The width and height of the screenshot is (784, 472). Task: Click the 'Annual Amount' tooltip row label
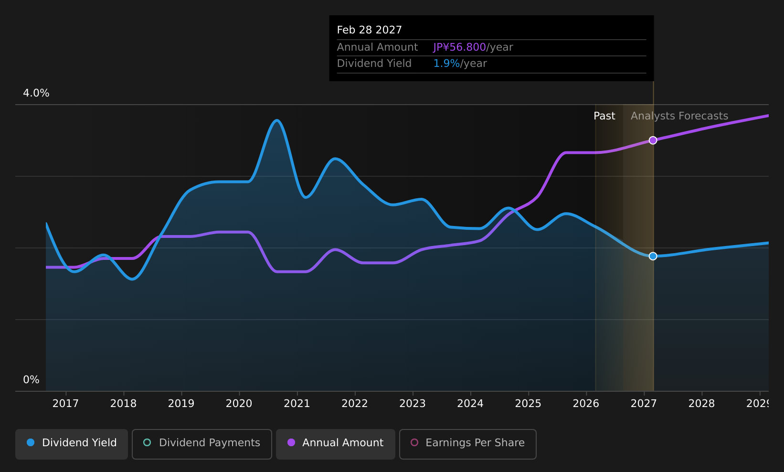click(377, 47)
